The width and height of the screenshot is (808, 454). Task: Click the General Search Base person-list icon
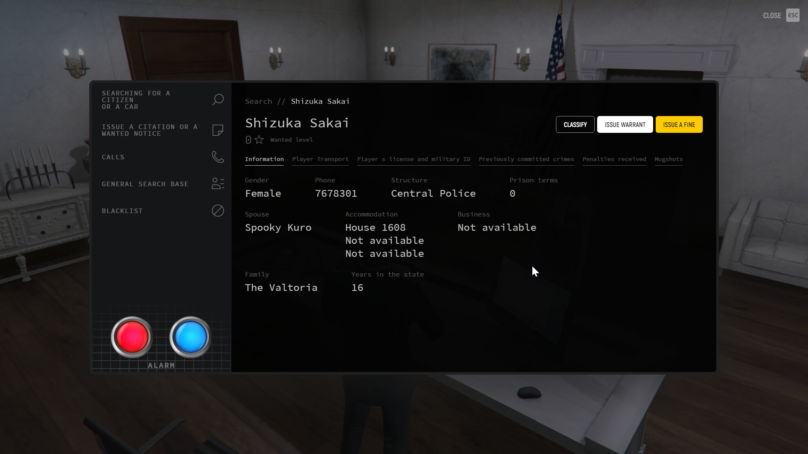[x=218, y=184]
